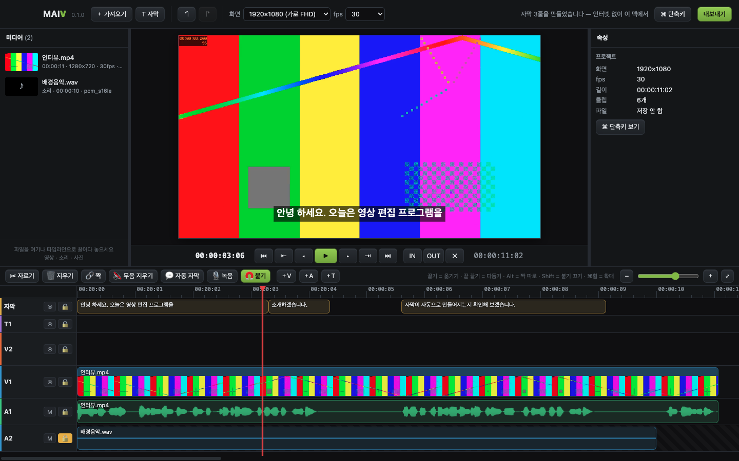
Task: Lock the T1 track
Action: 65,324
